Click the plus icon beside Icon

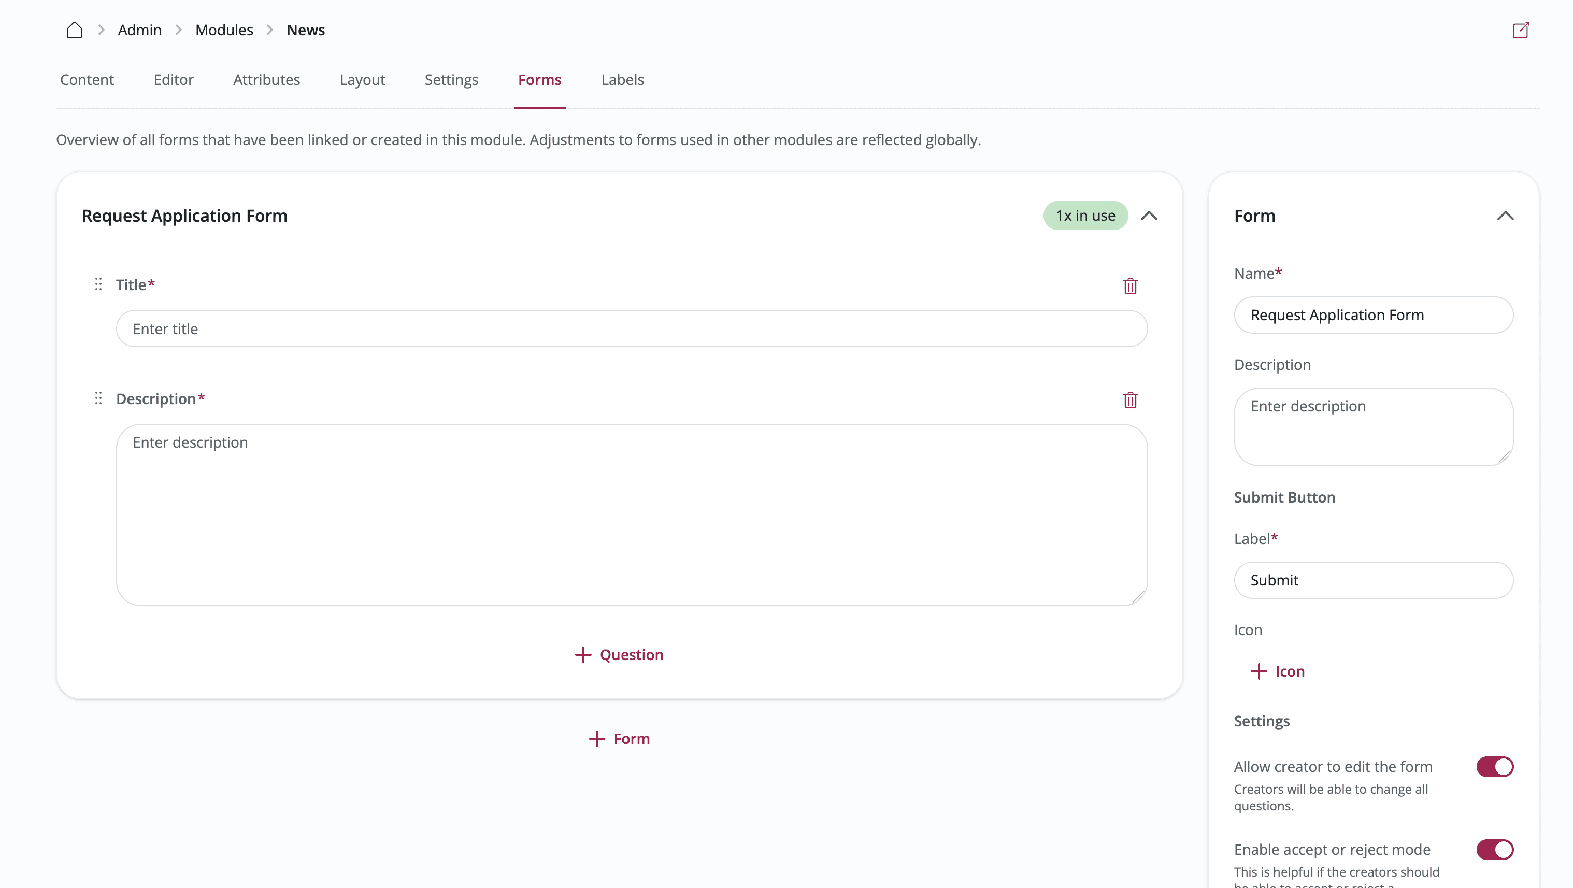1258,671
